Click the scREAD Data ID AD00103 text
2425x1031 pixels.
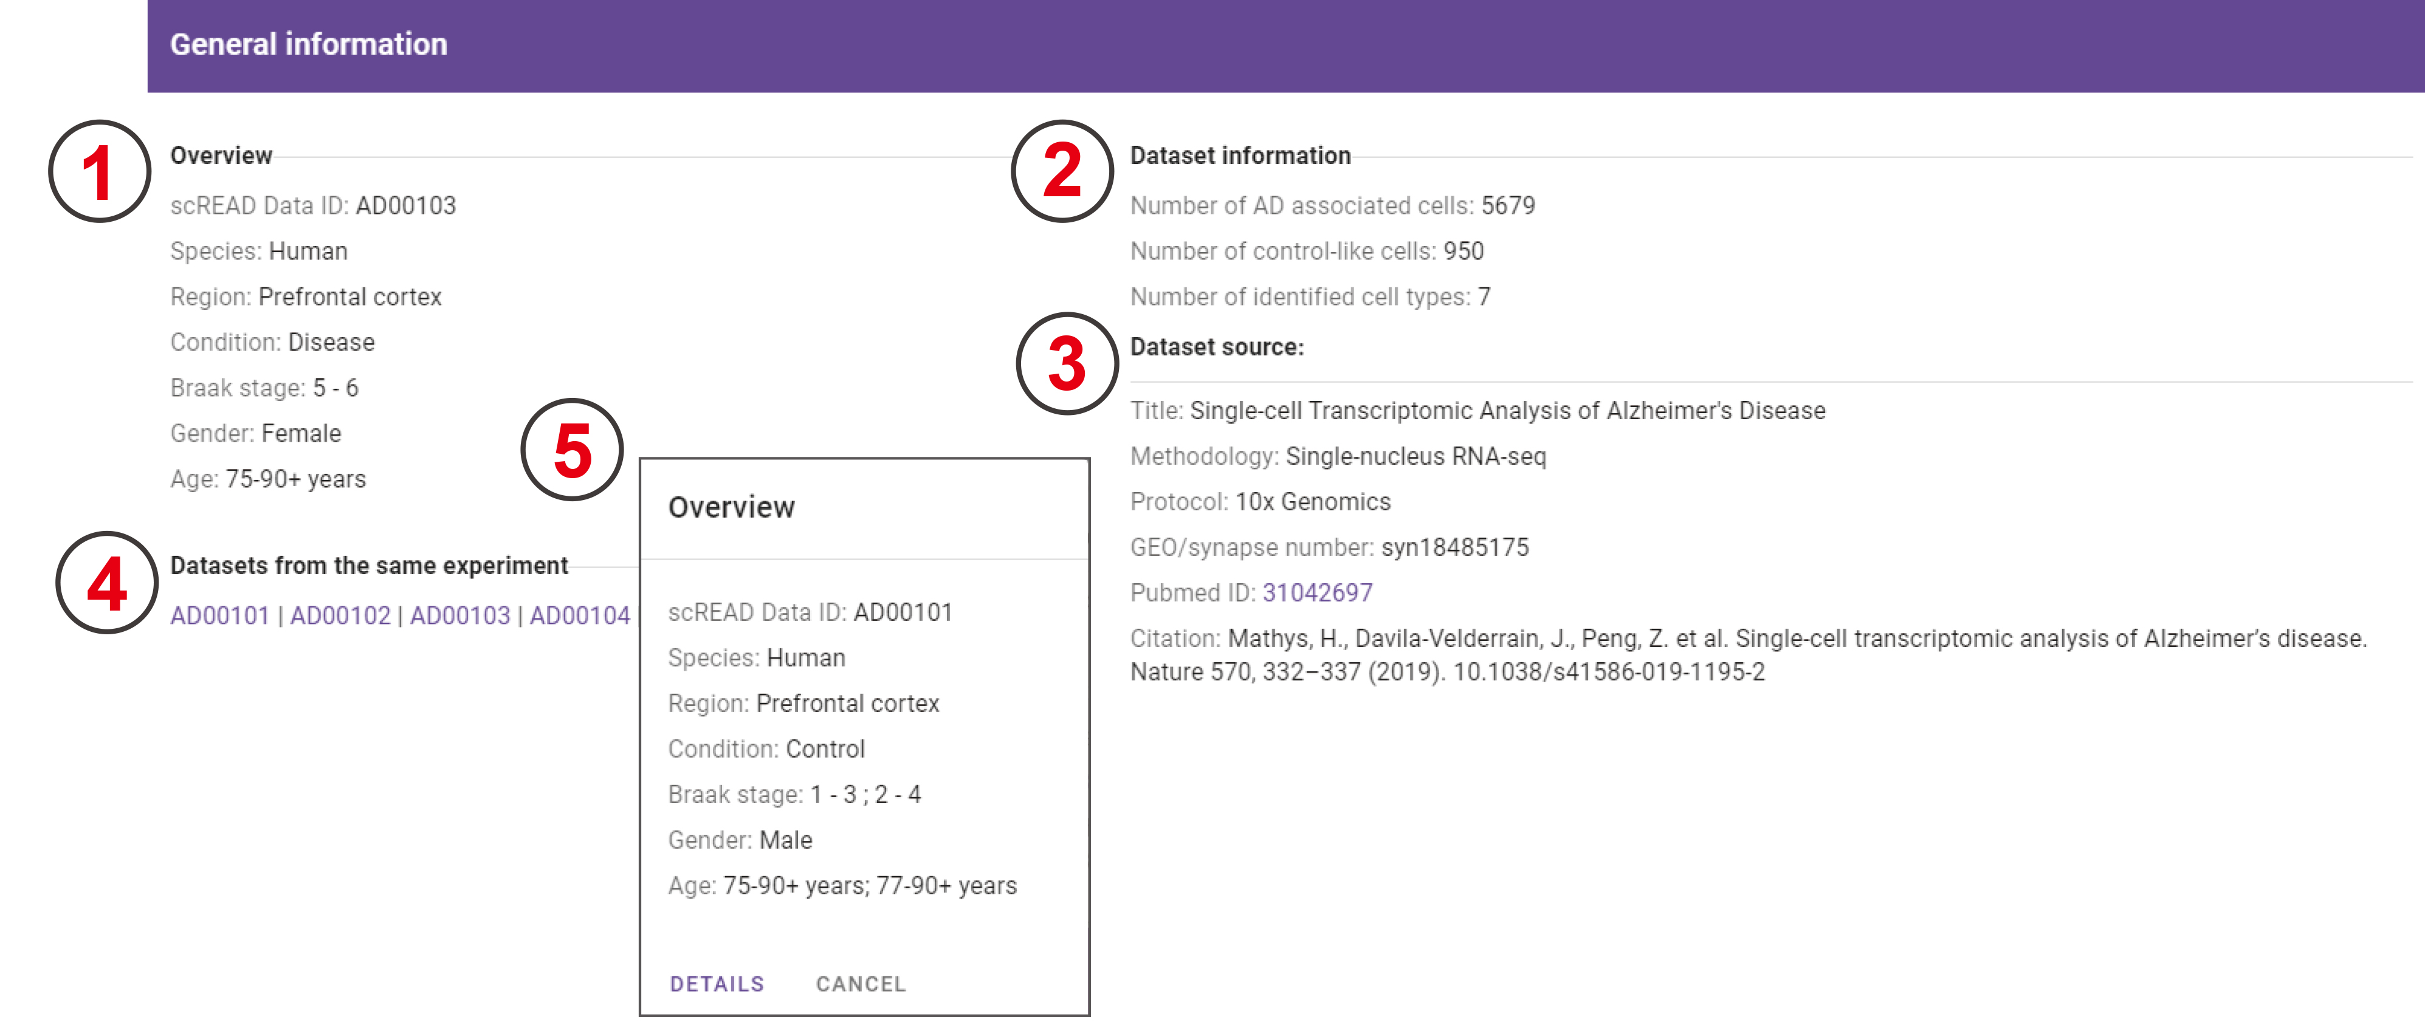(x=405, y=205)
